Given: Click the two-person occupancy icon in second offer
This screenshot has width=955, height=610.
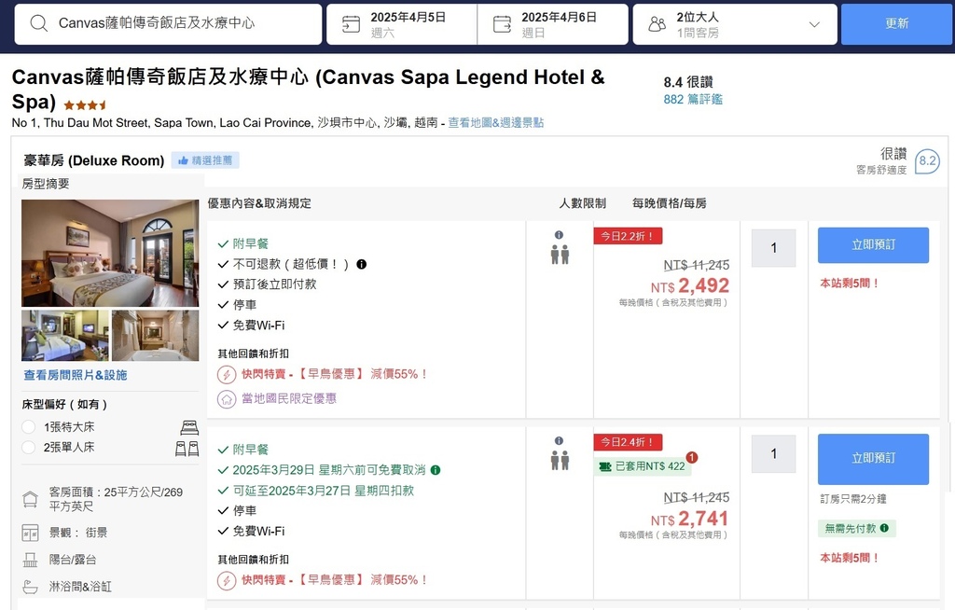Looking at the screenshot, I should point(560,460).
